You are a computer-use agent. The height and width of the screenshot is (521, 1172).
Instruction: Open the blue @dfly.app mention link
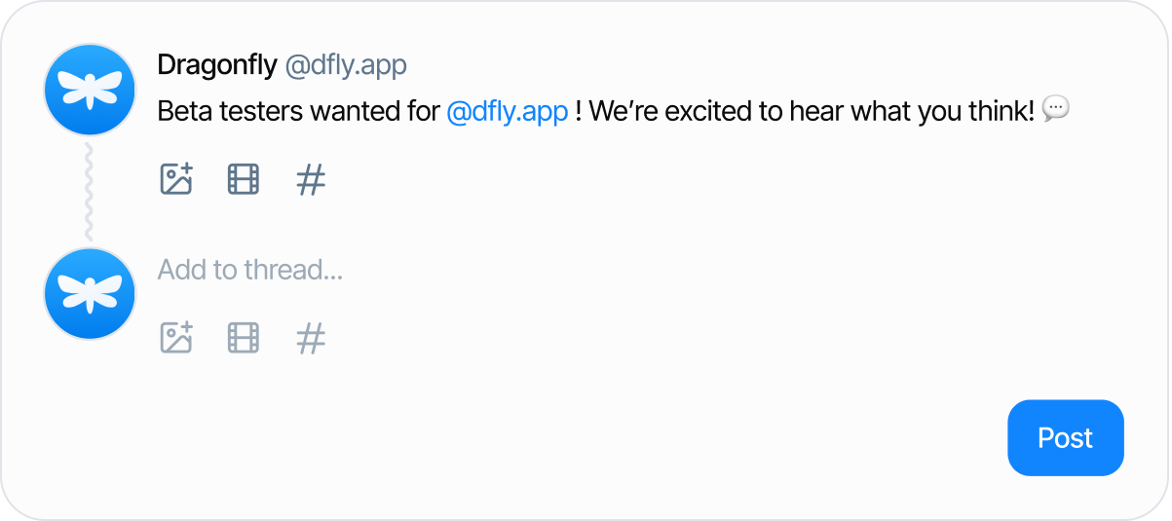coord(507,112)
